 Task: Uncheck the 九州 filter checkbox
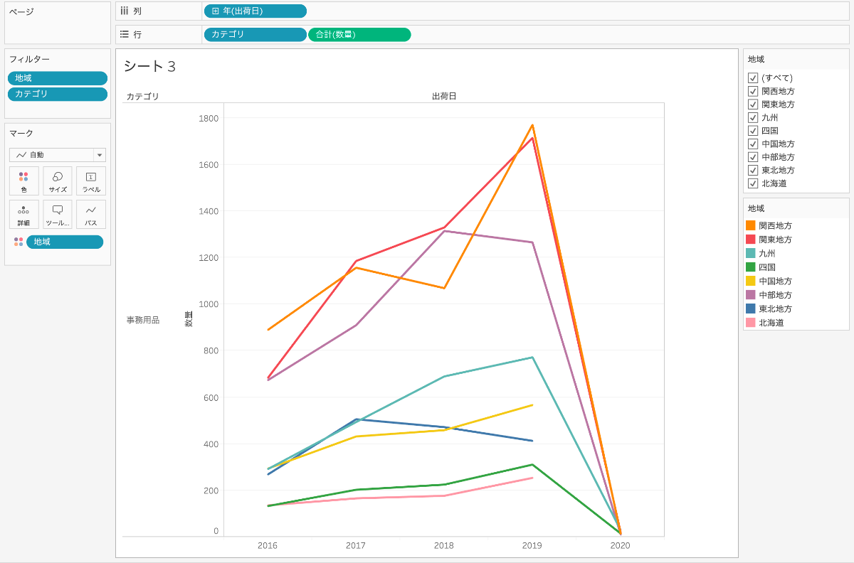pyautogui.click(x=753, y=117)
